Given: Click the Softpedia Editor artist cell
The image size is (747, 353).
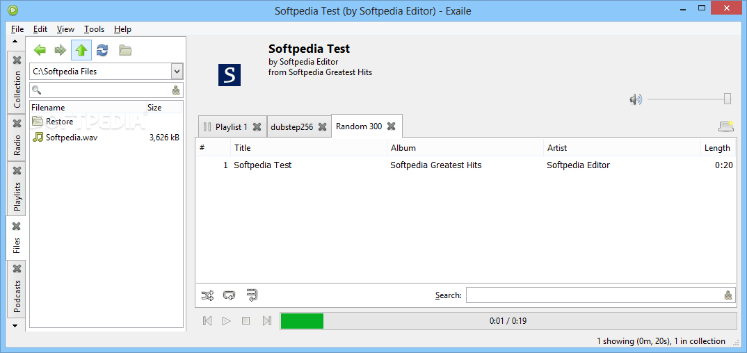Looking at the screenshot, I should [x=579, y=165].
